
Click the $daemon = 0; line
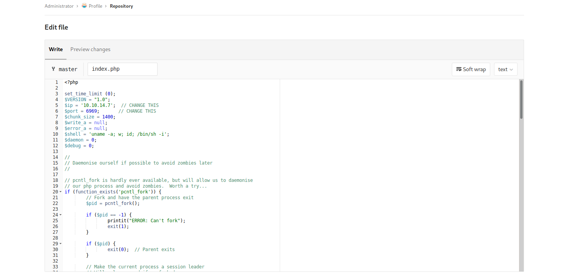click(x=81, y=140)
